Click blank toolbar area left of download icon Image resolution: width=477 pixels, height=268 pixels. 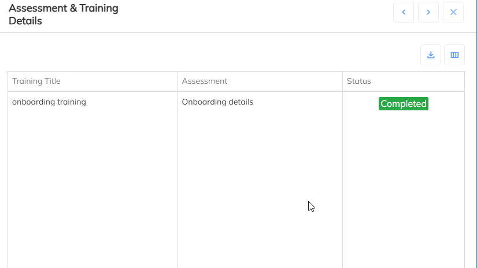point(231,55)
